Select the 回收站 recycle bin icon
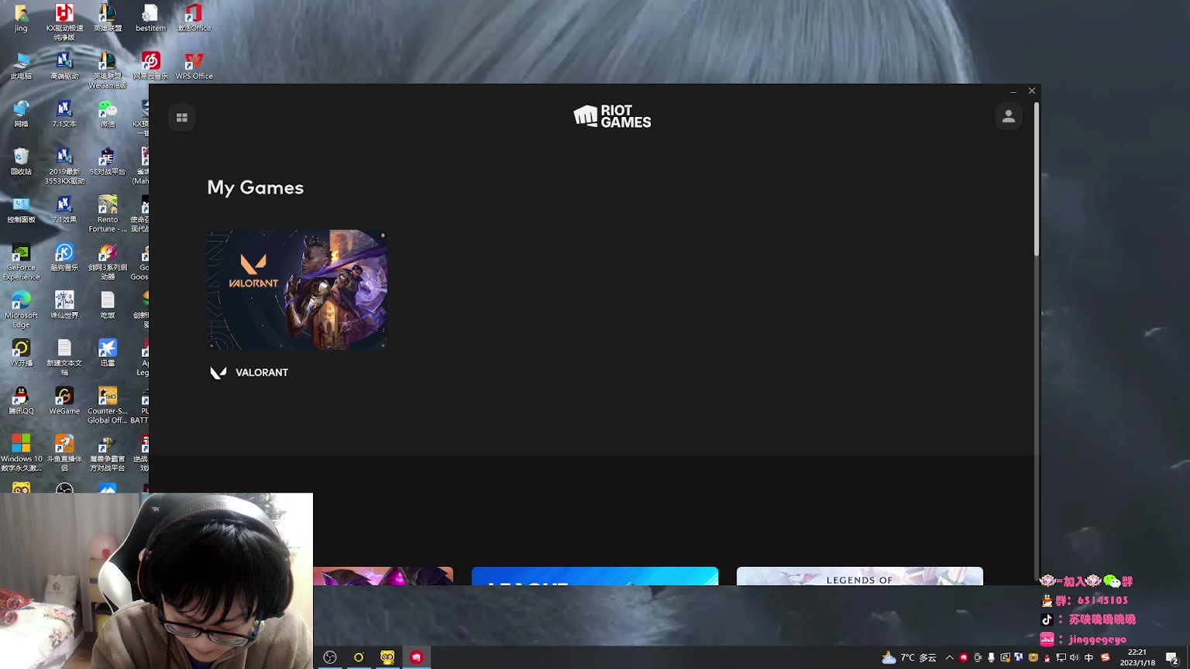Image resolution: width=1190 pixels, height=669 pixels. [21, 162]
